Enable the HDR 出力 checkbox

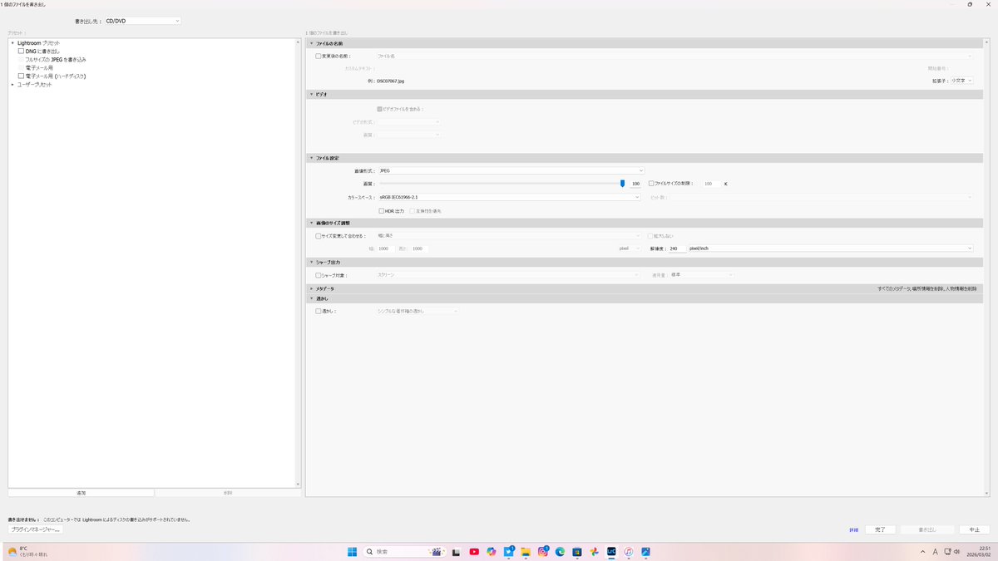[381, 211]
